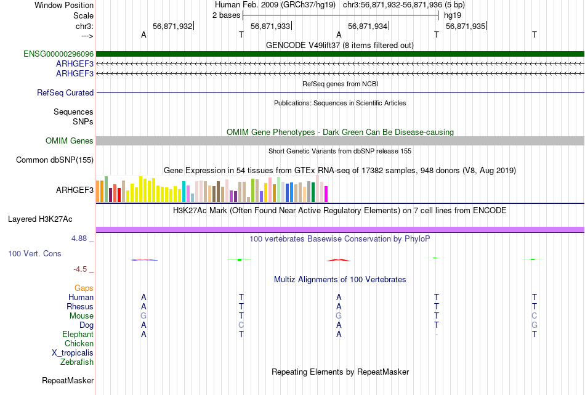Click the purple H3K27Ac signal bar
585x395 pixels.
tap(340, 229)
